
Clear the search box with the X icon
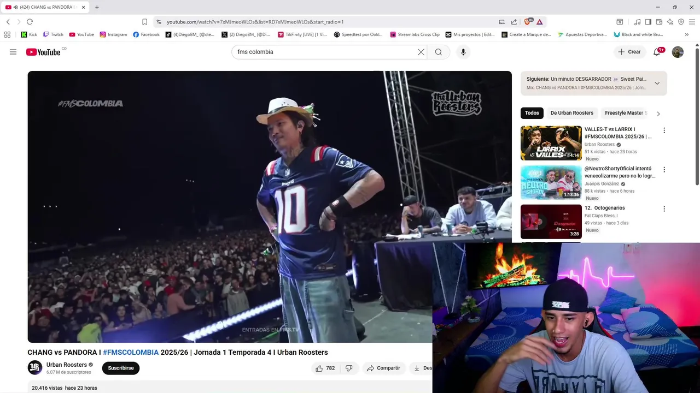421,52
